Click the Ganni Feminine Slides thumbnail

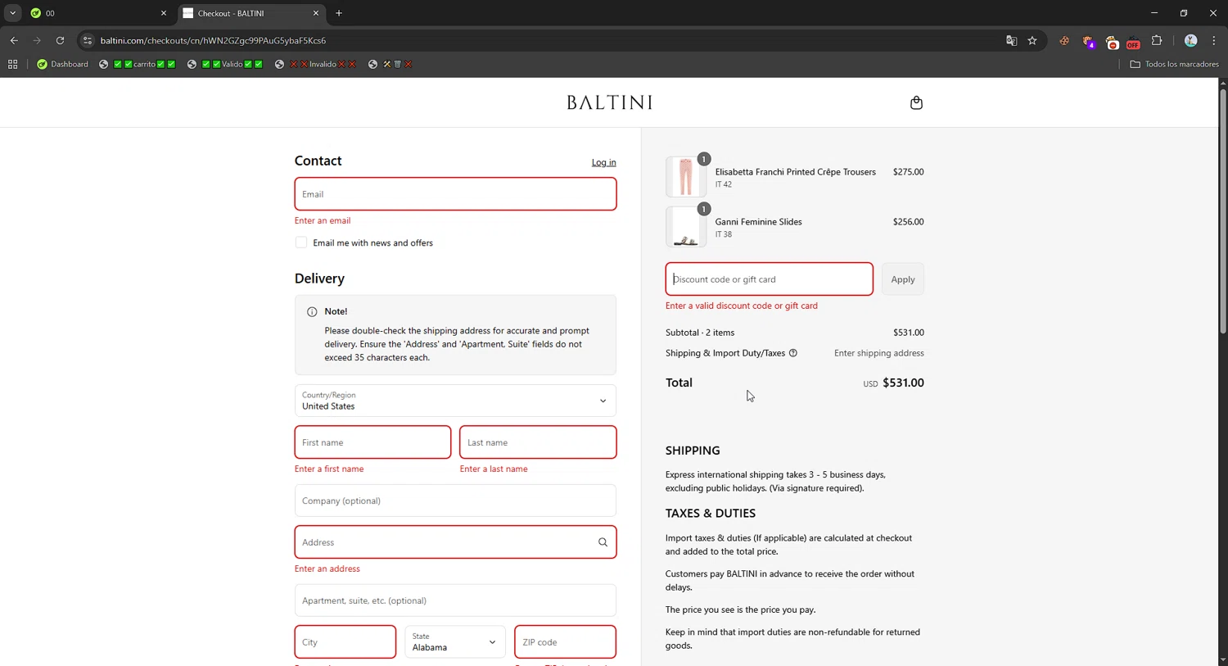[x=686, y=227]
